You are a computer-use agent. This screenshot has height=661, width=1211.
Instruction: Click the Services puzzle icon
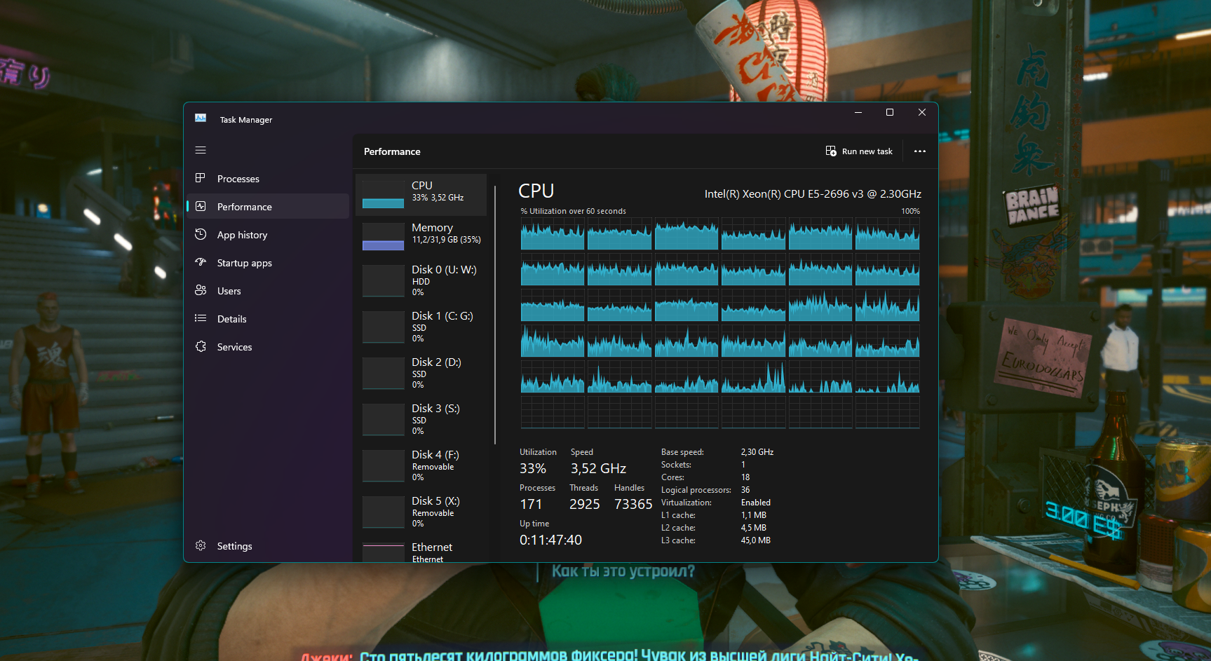click(201, 346)
